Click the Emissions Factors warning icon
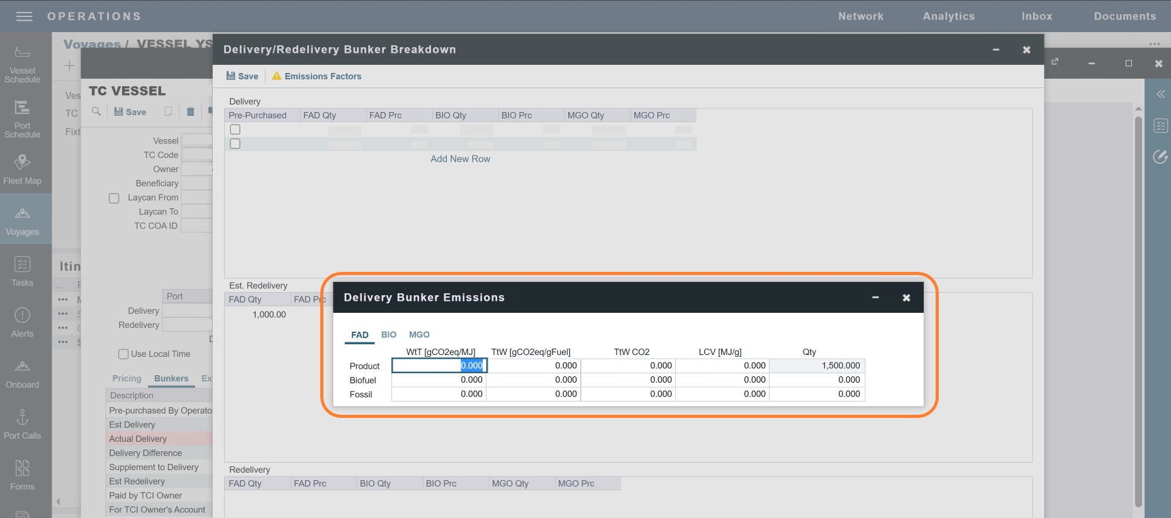The width and height of the screenshot is (1171, 518). (x=276, y=76)
